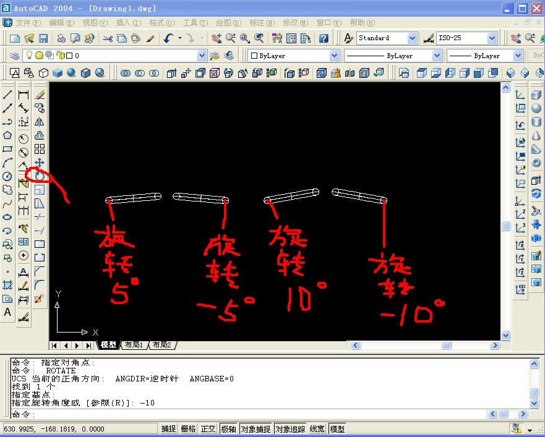Select the Line draw tool
The image size is (545, 437).
(x=7, y=94)
